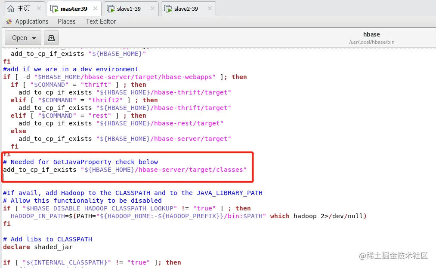This screenshot has width=436, height=268.
Task: Click the hbase file title
Action: coord(371,34)
